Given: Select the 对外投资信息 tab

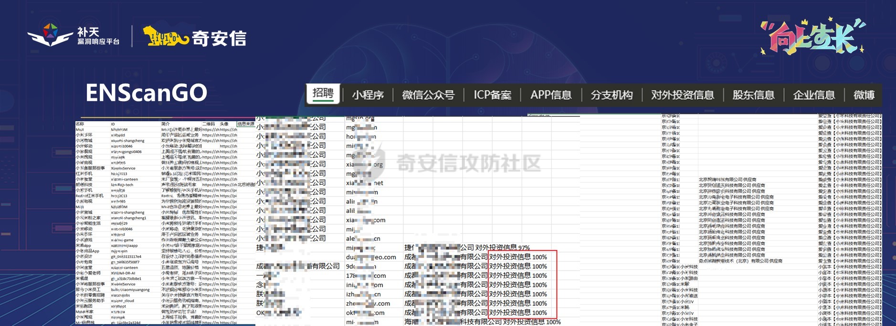Looking at the screenshot, I should point(682,95).
